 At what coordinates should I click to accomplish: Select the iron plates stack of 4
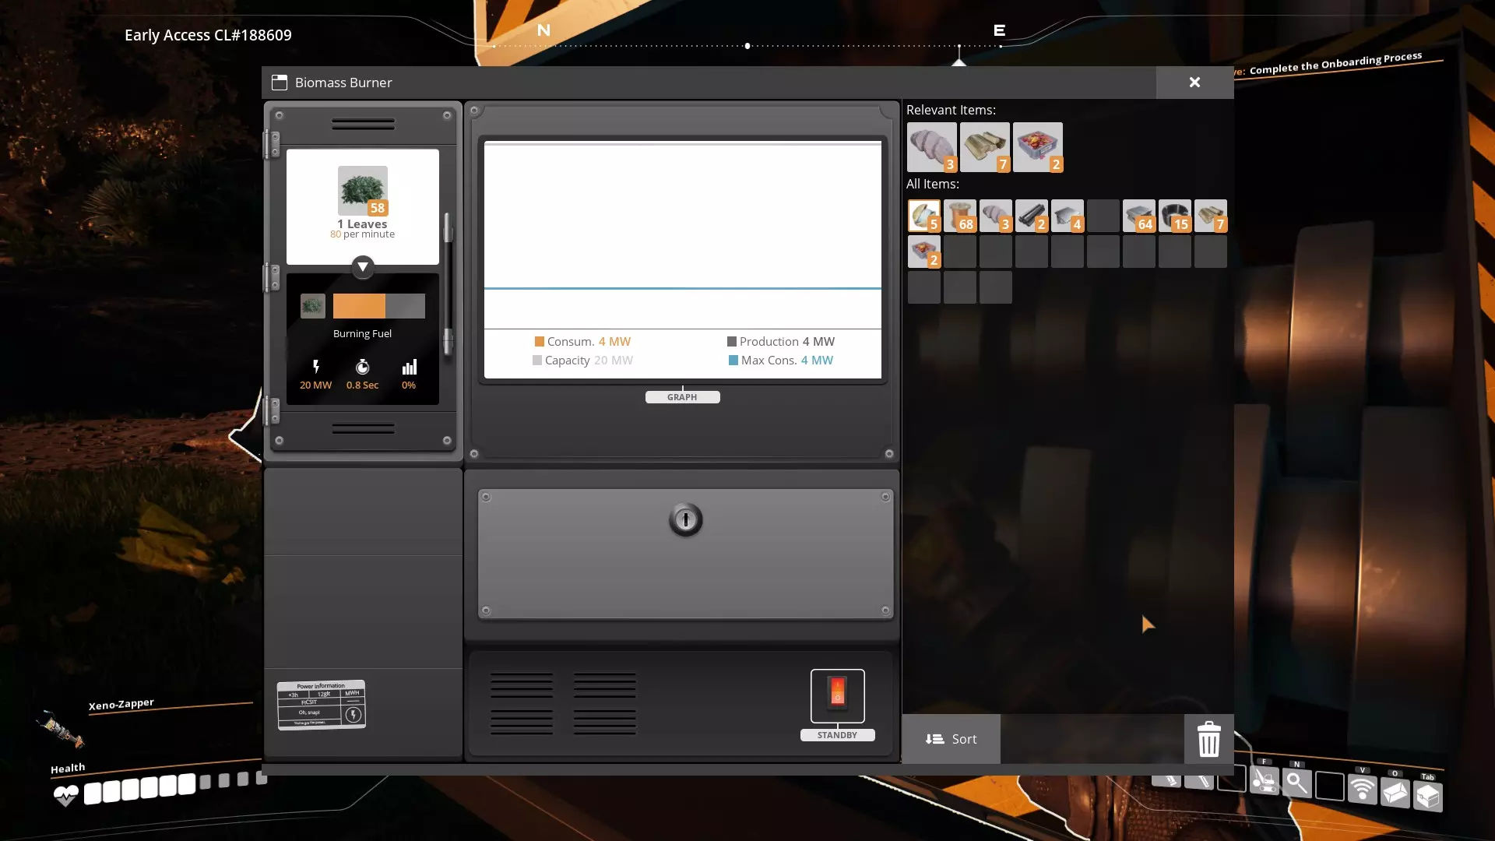(1067, 216)
